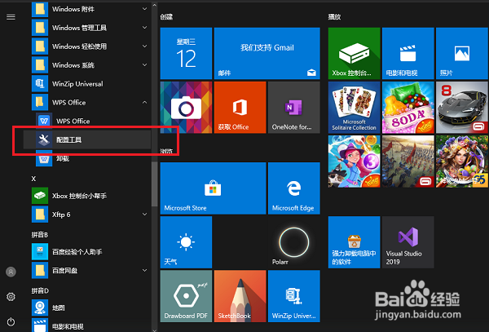Open Microsoft Store tile
This screenshot has height=332, width=489.
(213, 188)
